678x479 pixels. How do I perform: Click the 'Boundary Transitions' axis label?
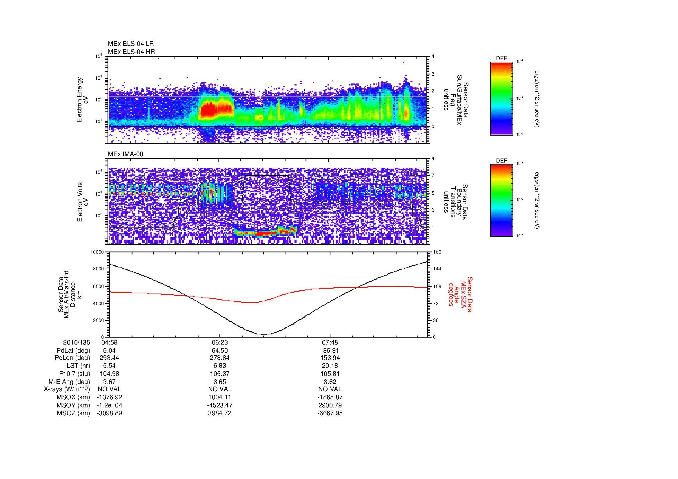point(457,202)
